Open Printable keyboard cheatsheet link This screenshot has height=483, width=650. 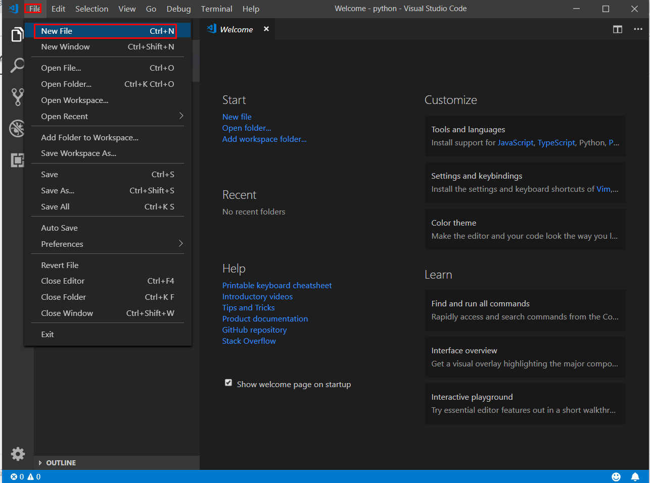click(x=277, y=285)
